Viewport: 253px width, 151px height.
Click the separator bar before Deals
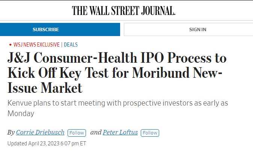click(x=62, y=45)
